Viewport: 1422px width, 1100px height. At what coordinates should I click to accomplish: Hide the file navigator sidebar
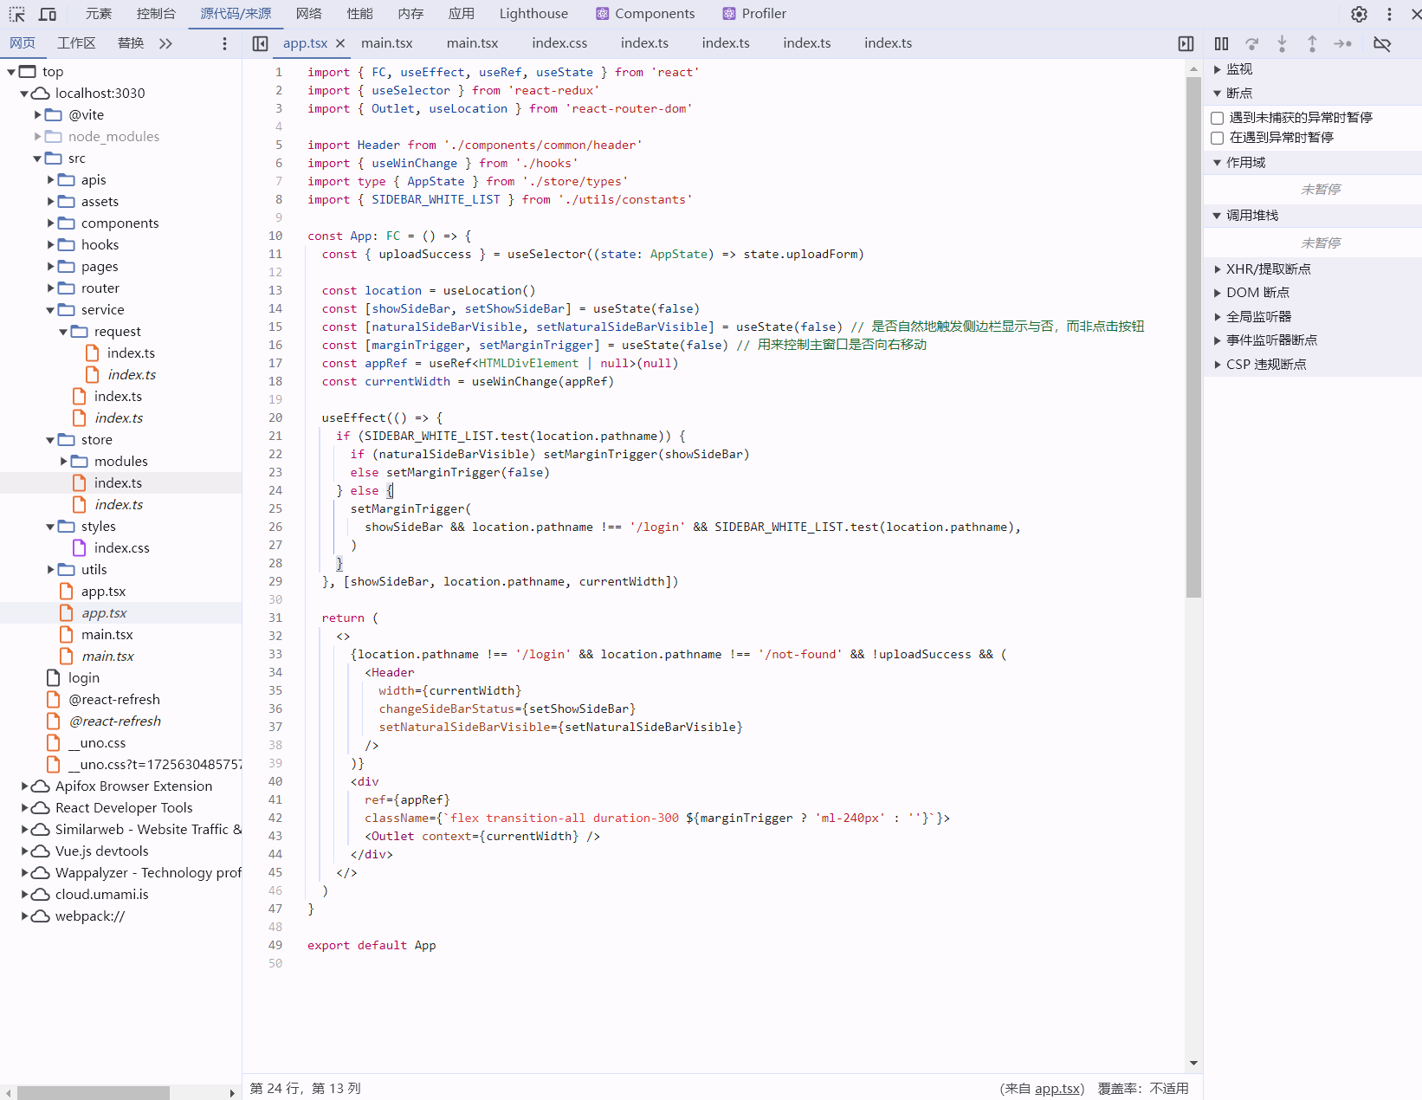(260, 43)
